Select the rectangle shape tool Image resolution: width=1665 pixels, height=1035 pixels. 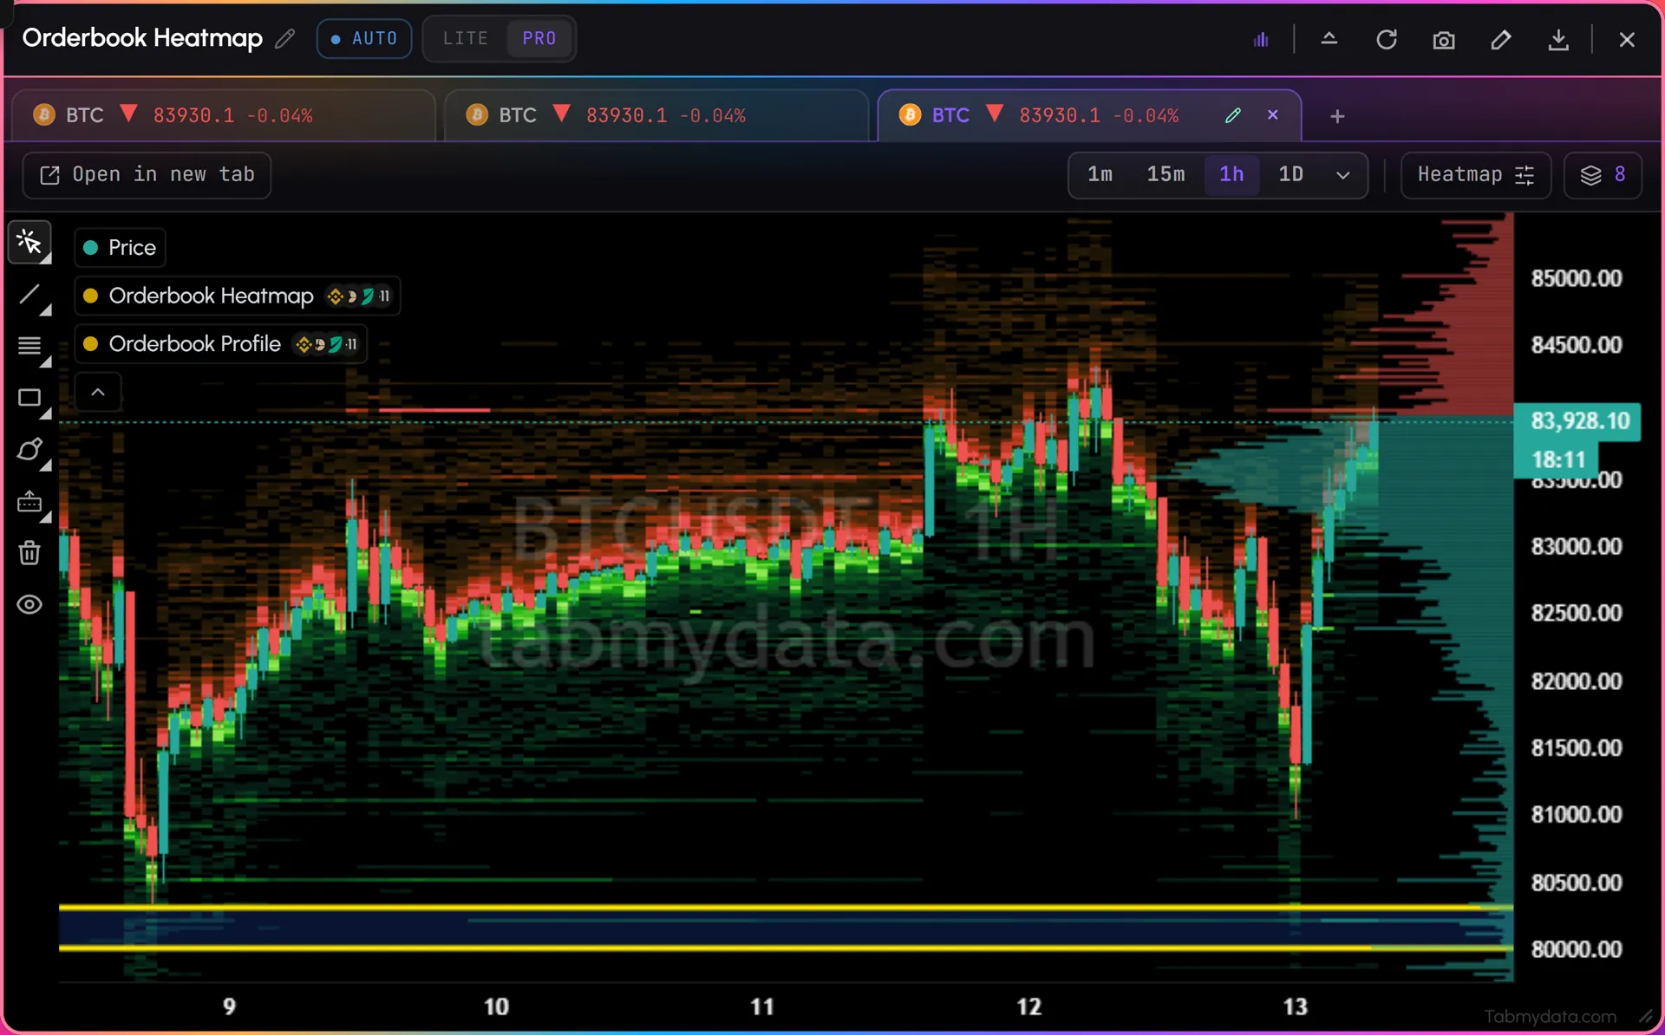(30, 399)
